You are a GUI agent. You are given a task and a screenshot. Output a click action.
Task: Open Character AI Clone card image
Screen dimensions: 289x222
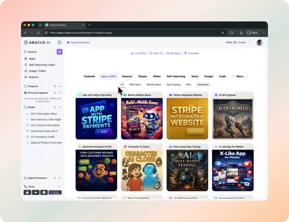pyautogui.click(x=142, y=170)
